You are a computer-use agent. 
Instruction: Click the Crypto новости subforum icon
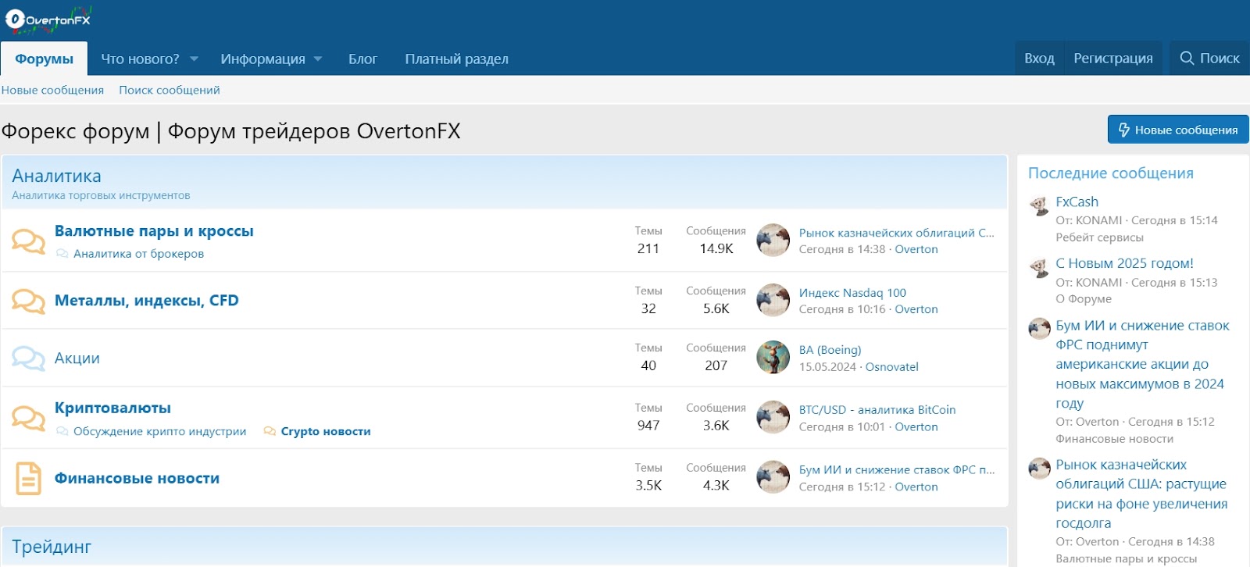270,431
